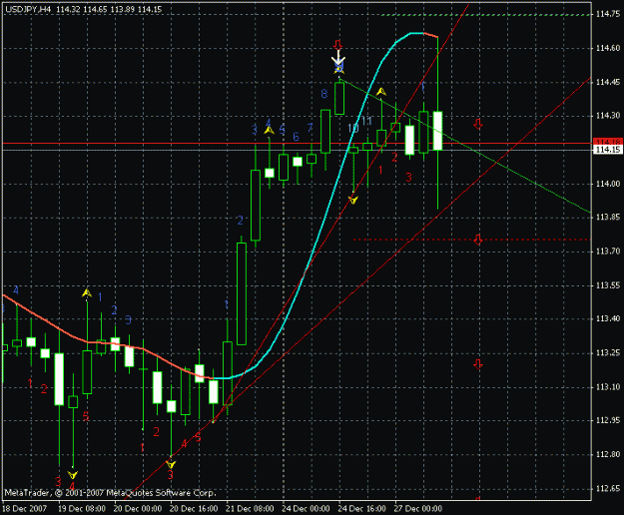Viewport: 624px width, 515px height.
Task: Click the white 114.15 current price tag
Action: point(607,150)
